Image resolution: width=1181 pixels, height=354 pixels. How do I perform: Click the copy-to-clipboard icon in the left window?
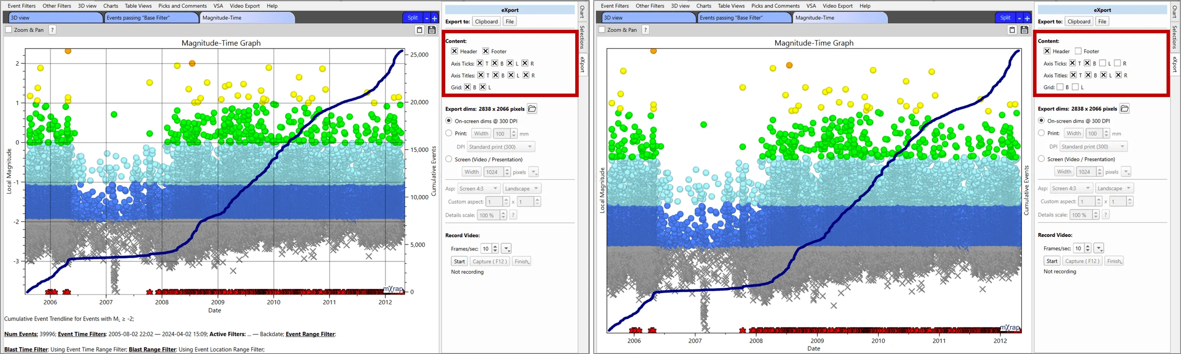coord(419,30)
